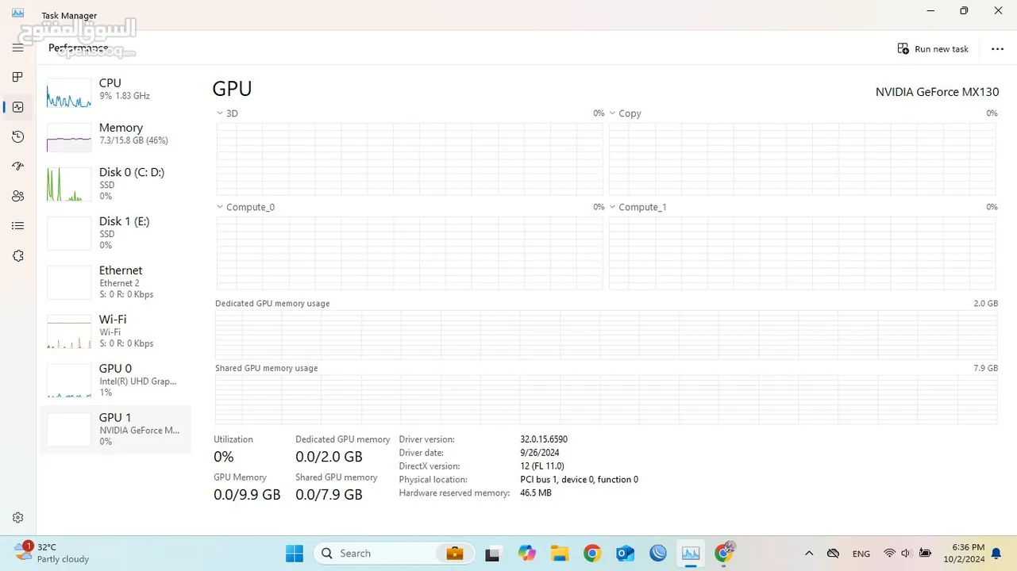Select Wi-Fi in performance list

[115, 331]
